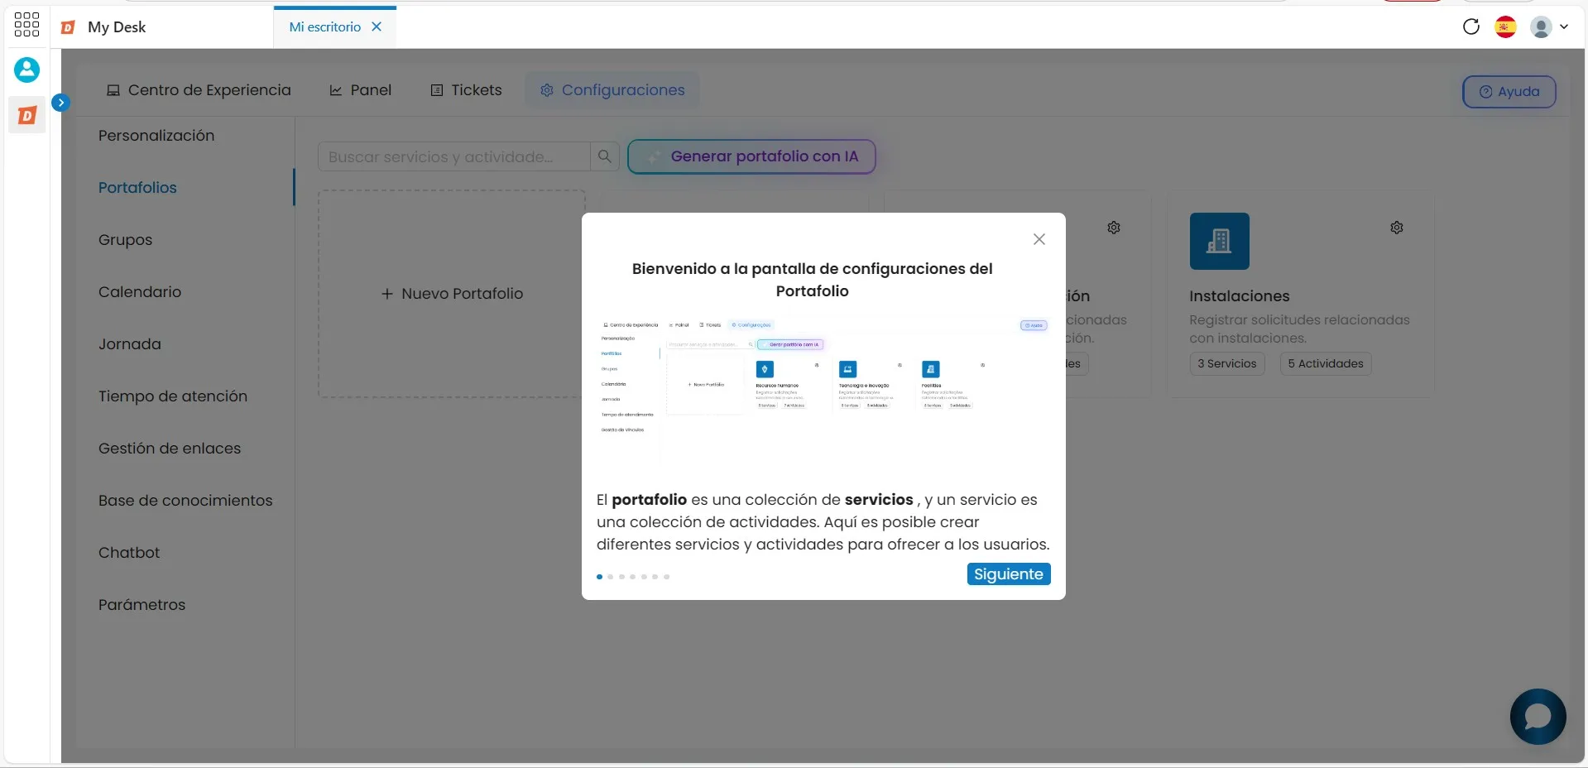This screenshot has width=1588, height=768.
Task: Open the Spanish flag language selector
Action: click(x=1505, y=26)
